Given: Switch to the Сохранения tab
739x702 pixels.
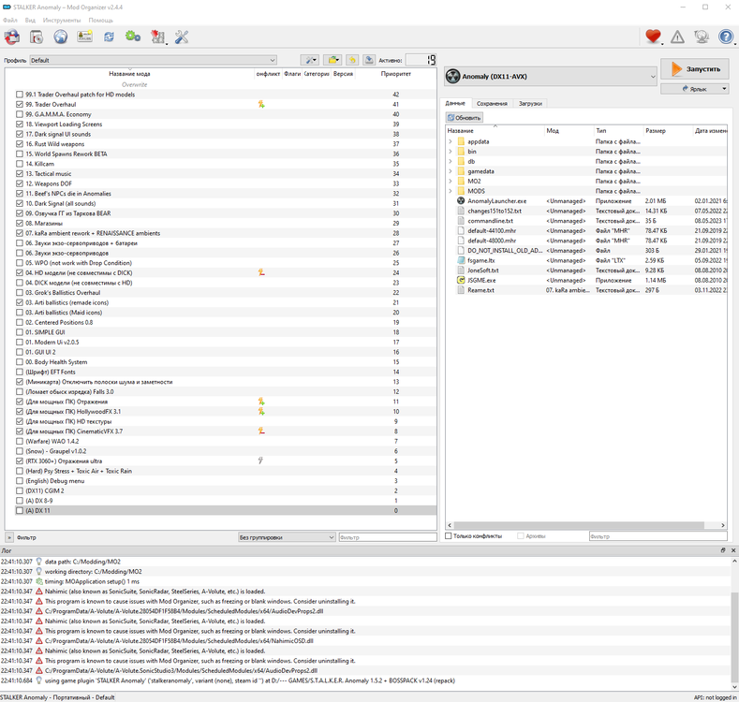Looking at the screenshot, I should coord(492,103).
